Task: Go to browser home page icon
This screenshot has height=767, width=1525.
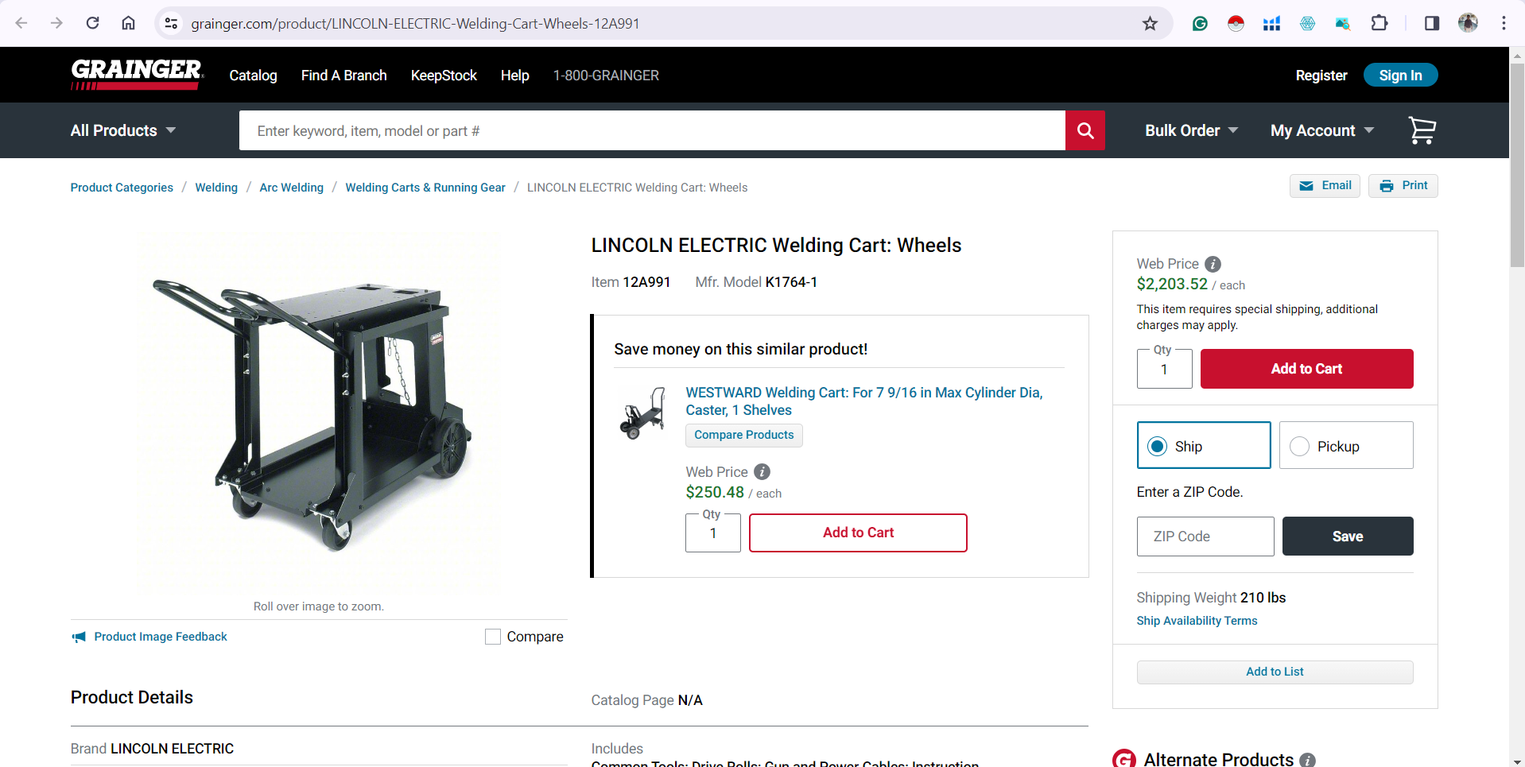Action: click(128, 23)
